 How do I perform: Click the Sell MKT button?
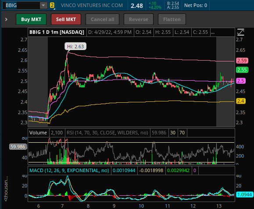pyautogui.click(x=66, y=19)
